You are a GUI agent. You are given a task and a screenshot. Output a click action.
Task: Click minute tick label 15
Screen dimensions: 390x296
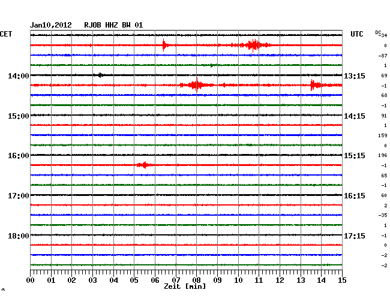click(342, 280)
